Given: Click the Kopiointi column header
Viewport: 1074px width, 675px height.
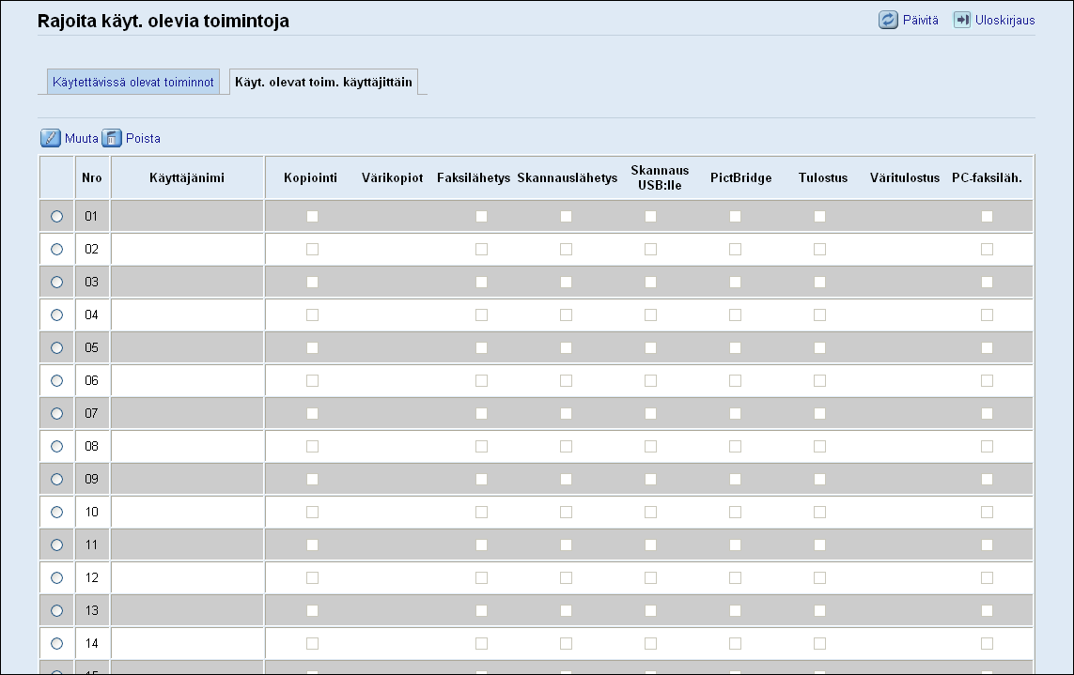Looking at the screenshot, I should pos(310,178).
